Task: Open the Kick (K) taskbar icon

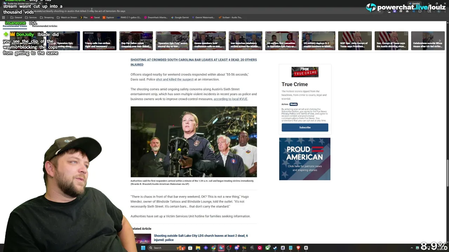Action: (x=283, y=248)
